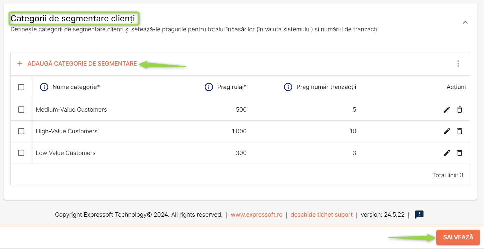The height and width of the screenshot is (249, 484).
Task: Click the 500 prag rulaj value
Action: pyautogui.click(x=241, y=110)
